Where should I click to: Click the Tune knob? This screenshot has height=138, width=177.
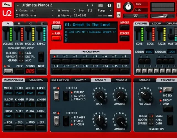click(128, 7)
